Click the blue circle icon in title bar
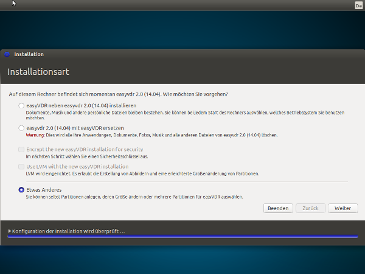The height and width of the screenshot is (274, 365). [7, 54]
